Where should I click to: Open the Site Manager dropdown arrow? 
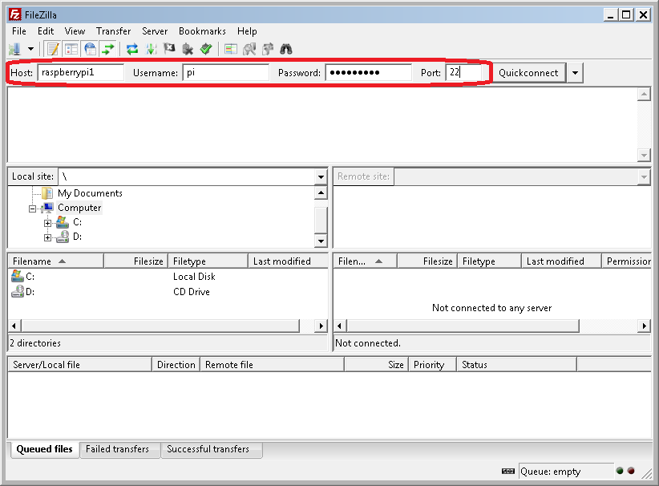(x=30, y=49)
